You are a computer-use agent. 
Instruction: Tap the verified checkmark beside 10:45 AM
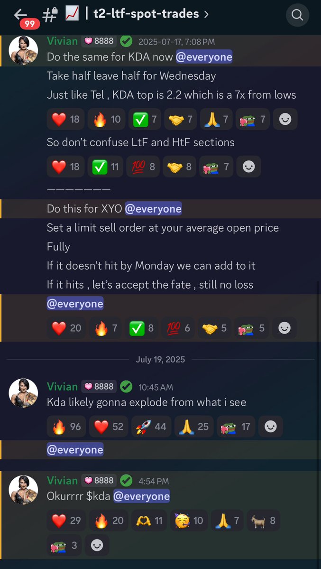click(x=126, y=386)
